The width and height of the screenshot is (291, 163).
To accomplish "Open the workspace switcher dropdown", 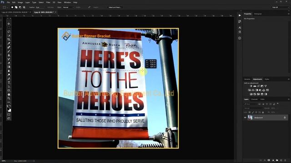I will click(280, 7).
